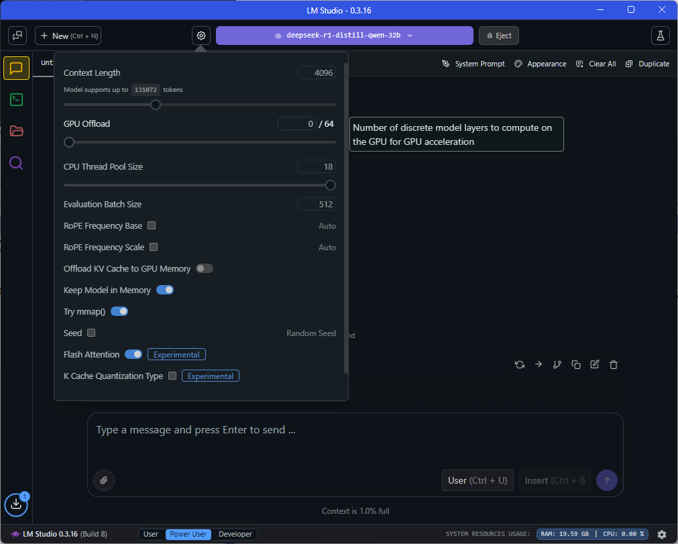Click the GPU Offload slider handle
678x544 pixels.
point(69,142)
